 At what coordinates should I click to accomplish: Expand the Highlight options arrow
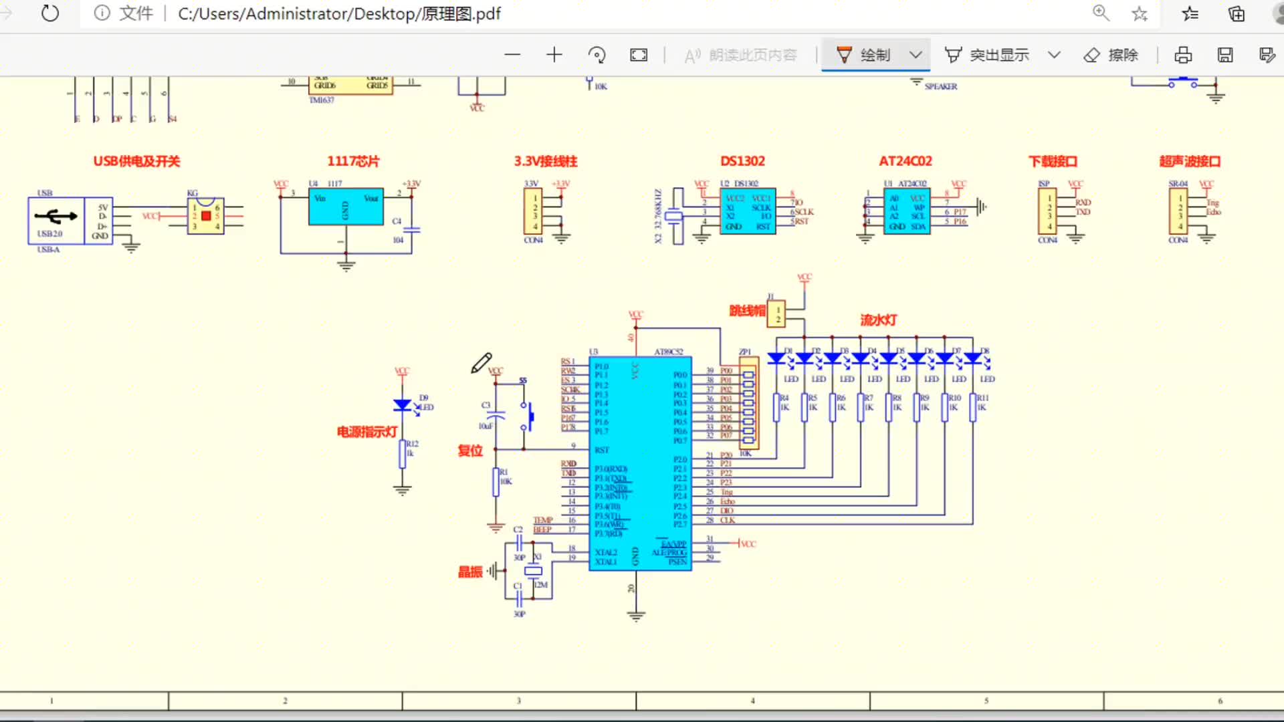[1054, 55]
